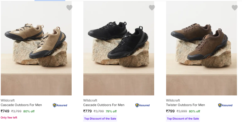Click Top Discount of the Sale under ₹779
242x123 pixels.
click(x=100, y=118)
